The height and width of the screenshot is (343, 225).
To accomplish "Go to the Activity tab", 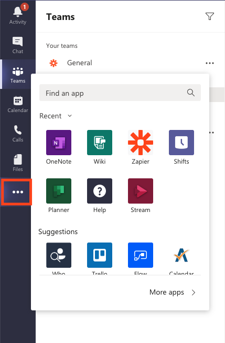I will tap(18, 14).
